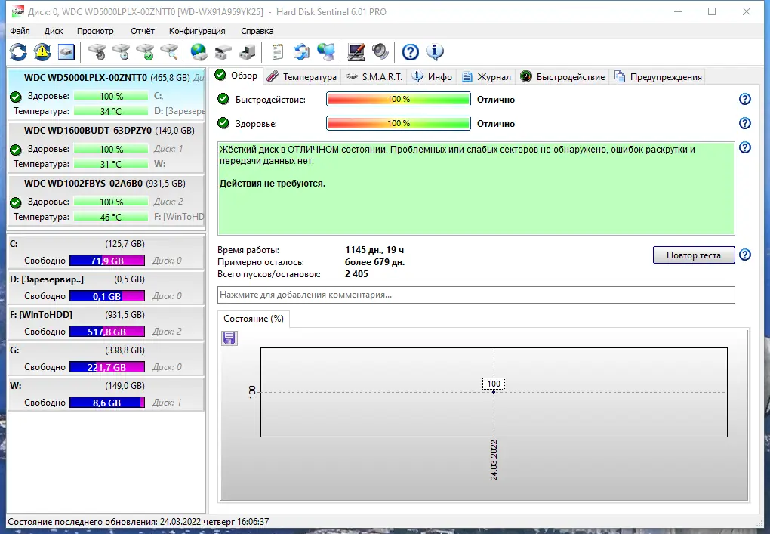
Task: Click the hard disk icon with clock
Action: coord(121,51)
